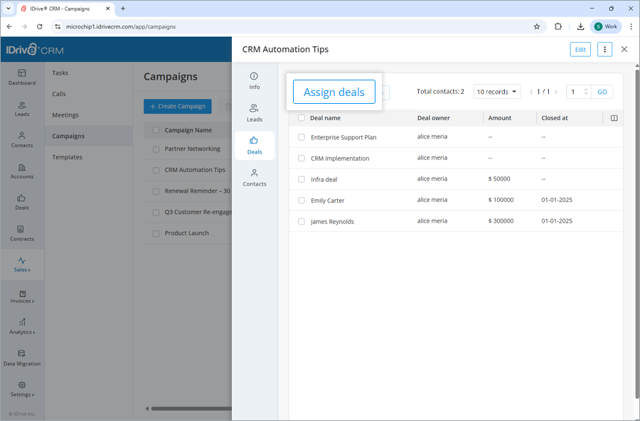Click the Edit button for CRM Automation Tips
Screen dimensions: 640x421
580,49
